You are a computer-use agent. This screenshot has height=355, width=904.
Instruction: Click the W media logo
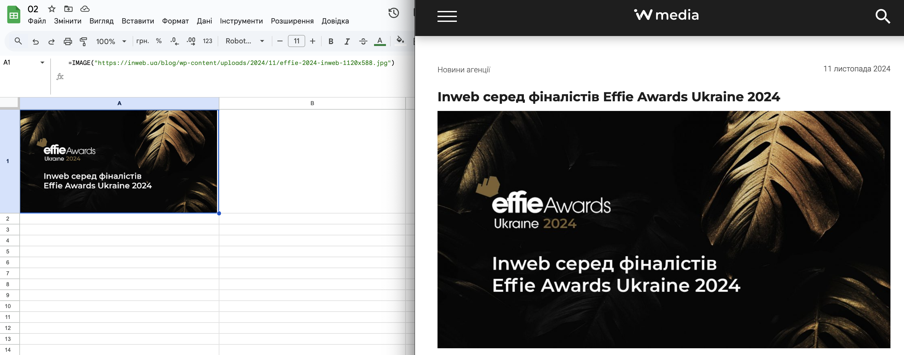(x=666, y=15)
